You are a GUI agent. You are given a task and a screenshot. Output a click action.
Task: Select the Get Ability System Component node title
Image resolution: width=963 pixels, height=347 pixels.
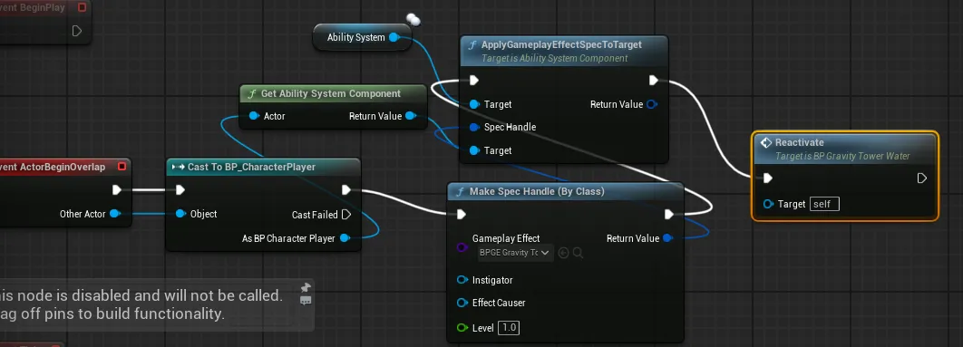point(330,93)
